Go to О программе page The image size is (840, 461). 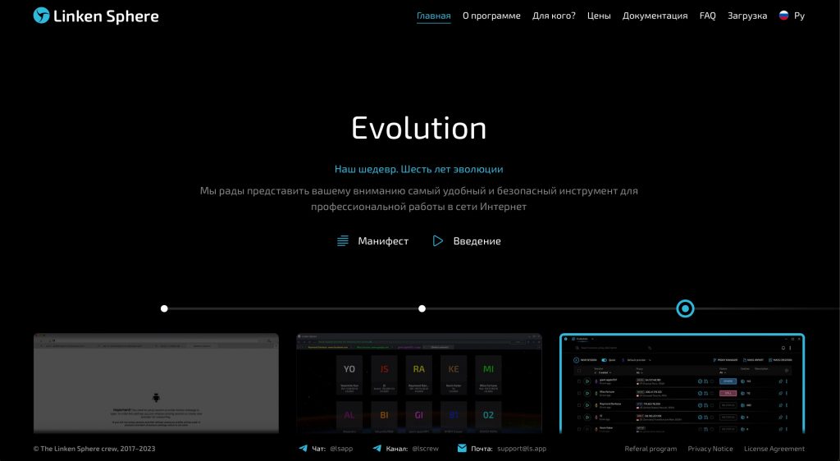pyautogui.click(x=491, y=16)
